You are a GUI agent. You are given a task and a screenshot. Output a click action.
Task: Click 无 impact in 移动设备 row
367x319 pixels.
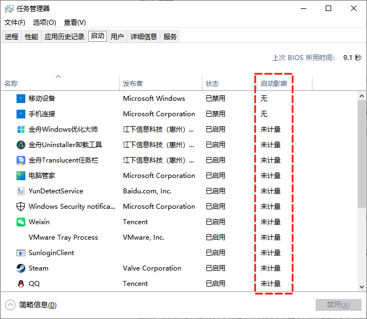point(264,99)
